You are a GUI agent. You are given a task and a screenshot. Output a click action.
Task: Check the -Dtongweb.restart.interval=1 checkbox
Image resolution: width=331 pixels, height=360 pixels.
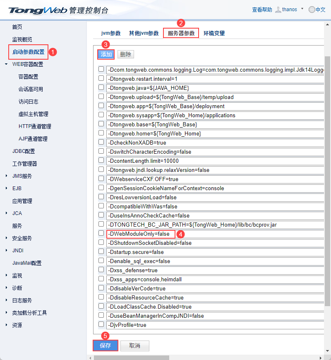pos(101,78)
